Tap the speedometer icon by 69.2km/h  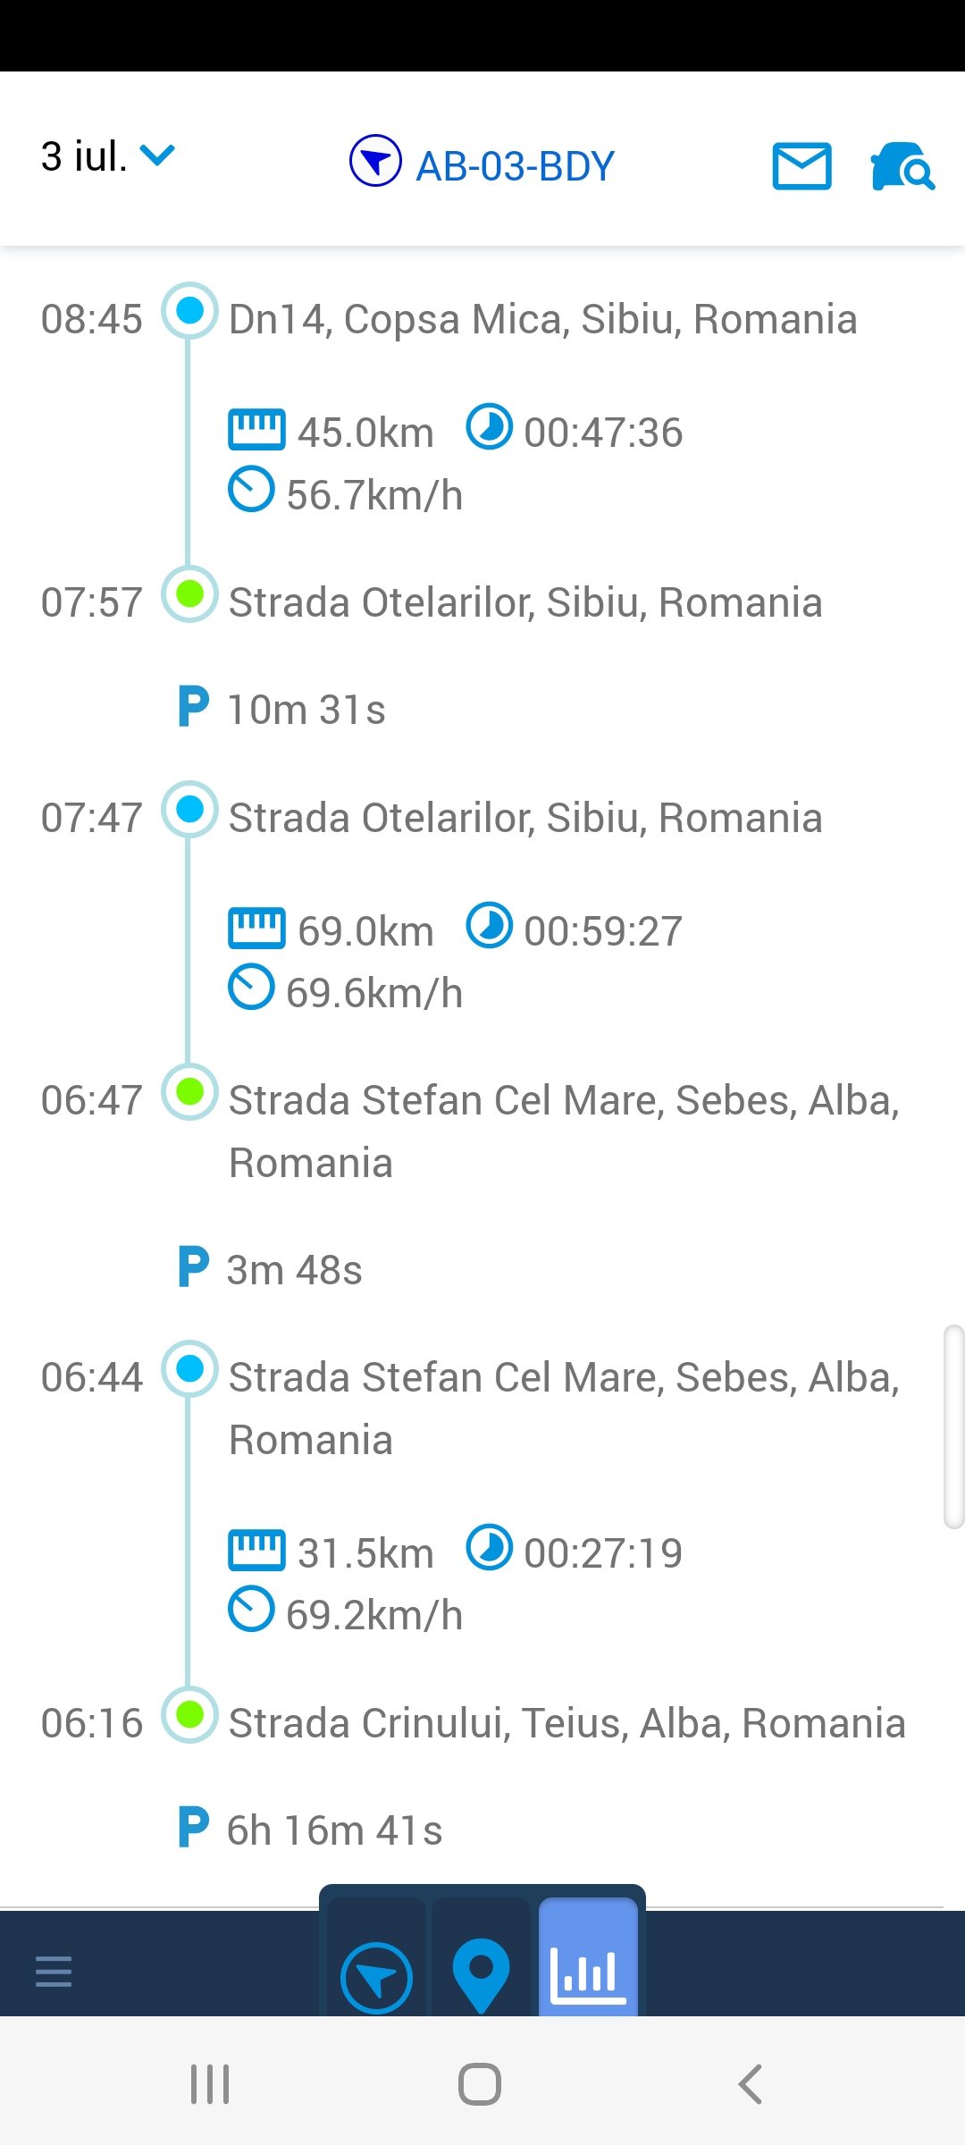click(x=251, y=1609)
